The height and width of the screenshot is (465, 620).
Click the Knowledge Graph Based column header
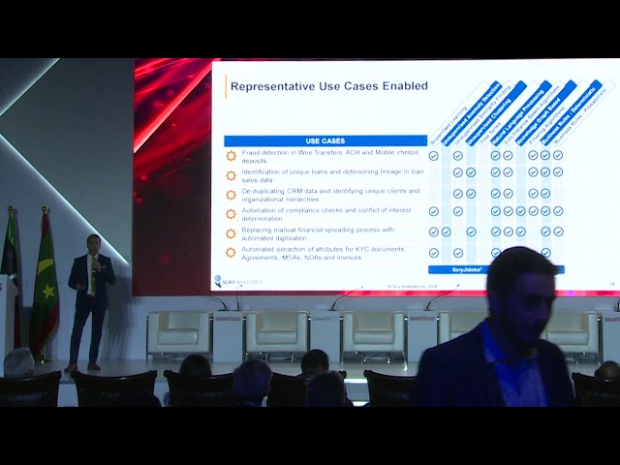point(545,113)
